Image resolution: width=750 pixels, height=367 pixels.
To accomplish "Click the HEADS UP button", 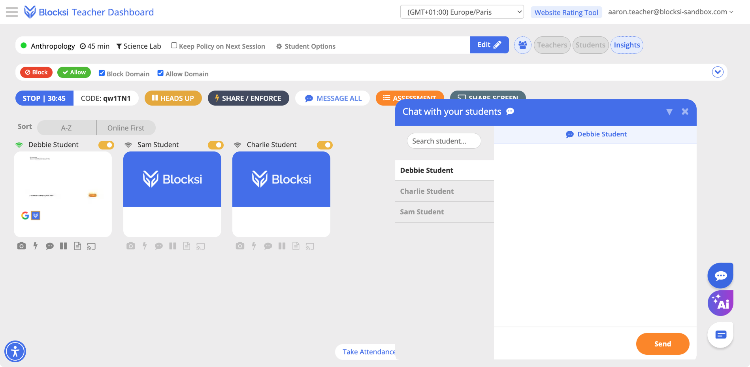I will pyautogui.click(x=173, y=98).
